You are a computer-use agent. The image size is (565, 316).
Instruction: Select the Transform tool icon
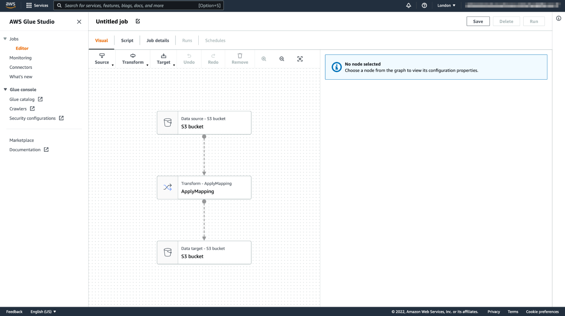click(133, 56)
